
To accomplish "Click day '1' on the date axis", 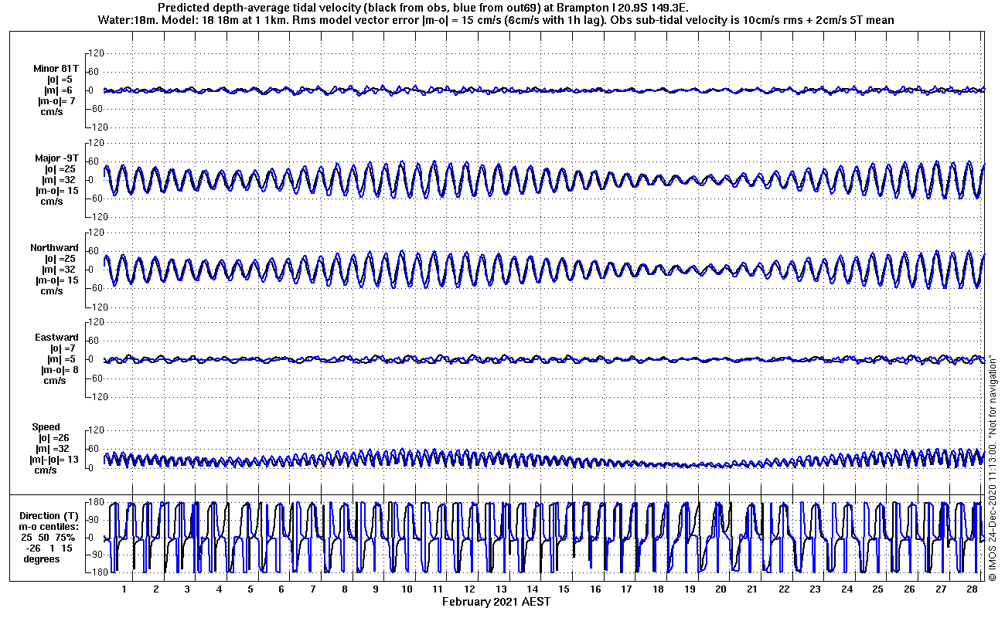I will (124, 589).
